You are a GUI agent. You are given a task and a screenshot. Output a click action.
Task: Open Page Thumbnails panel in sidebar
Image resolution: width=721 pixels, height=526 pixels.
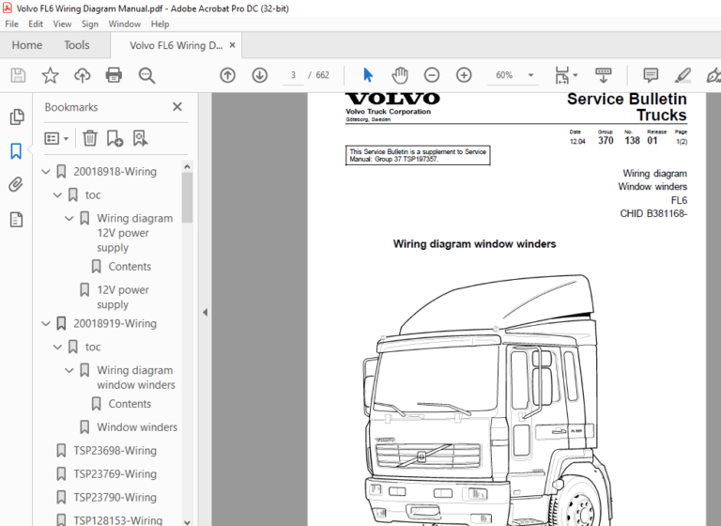coord(17,116)
